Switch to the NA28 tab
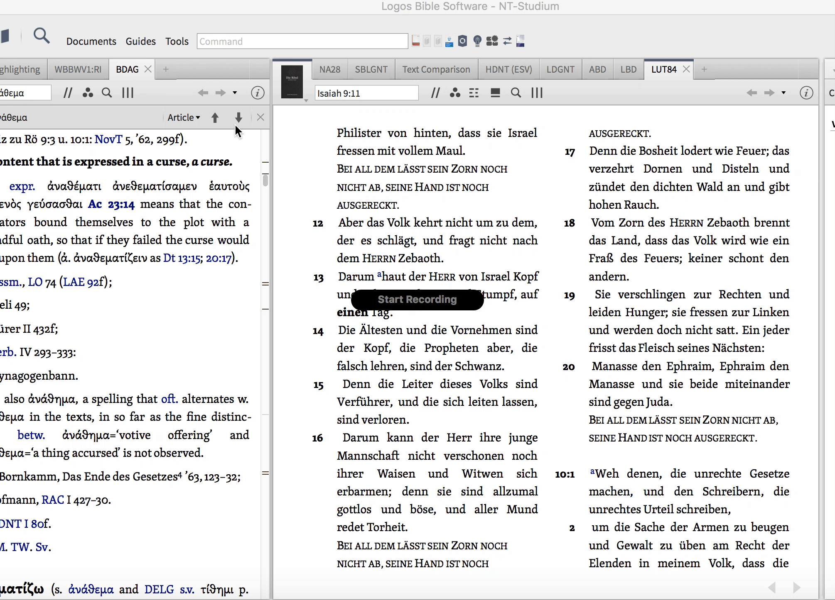 tap(330, 69)
